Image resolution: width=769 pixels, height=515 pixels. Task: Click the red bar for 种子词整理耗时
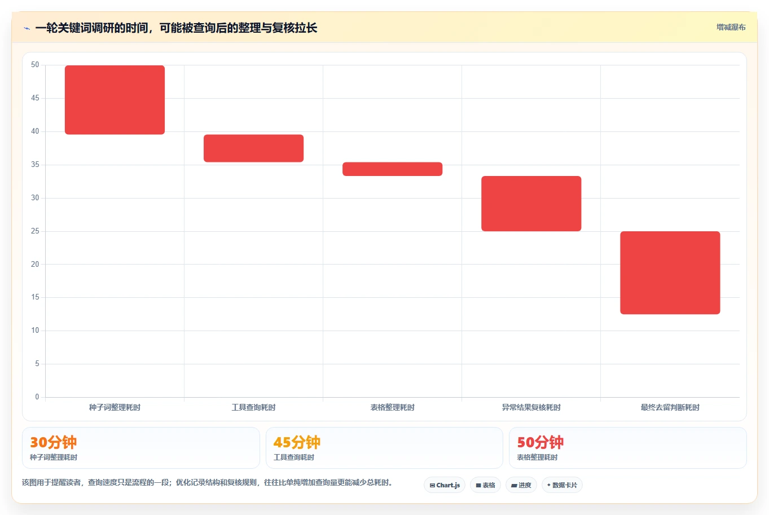click(115, 100)
